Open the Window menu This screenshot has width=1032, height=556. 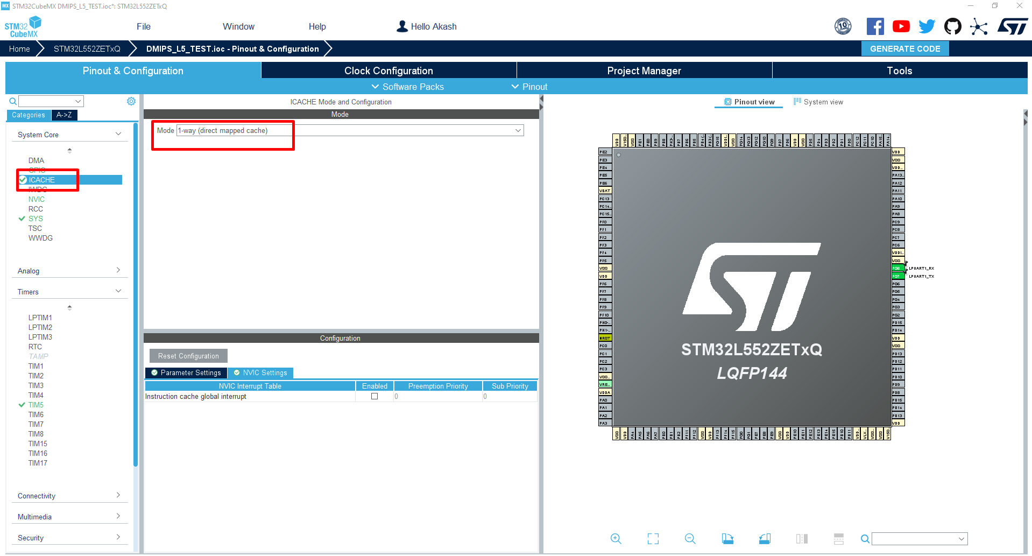coord(238,26)
